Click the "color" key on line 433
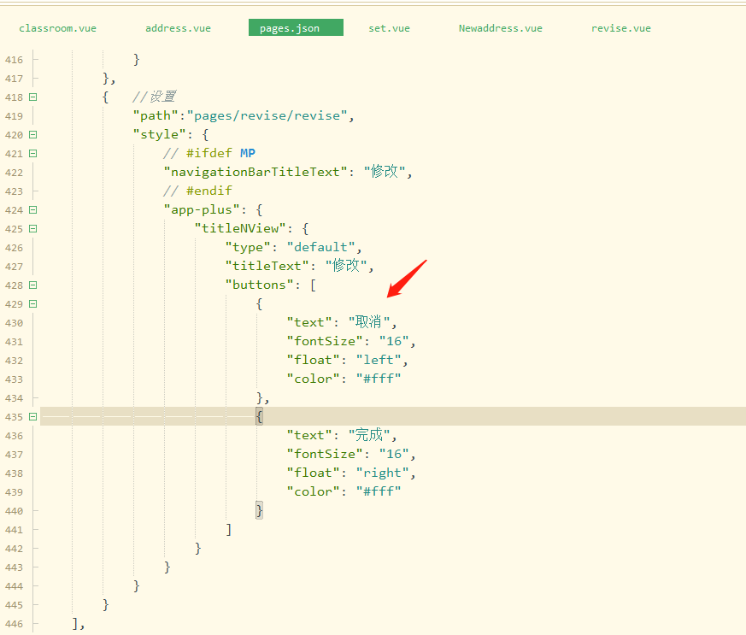 (x=313, y=379)
